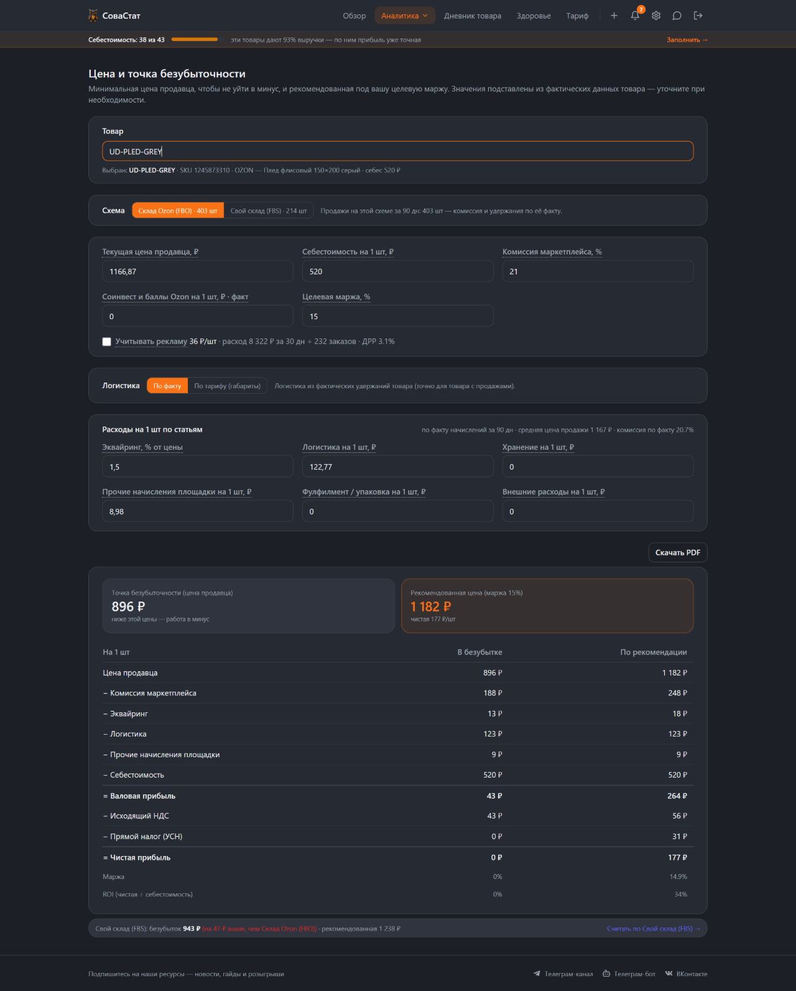Open the Обзор tab
This screenshot has height=991, width=796.
click(x=354, y=16)
